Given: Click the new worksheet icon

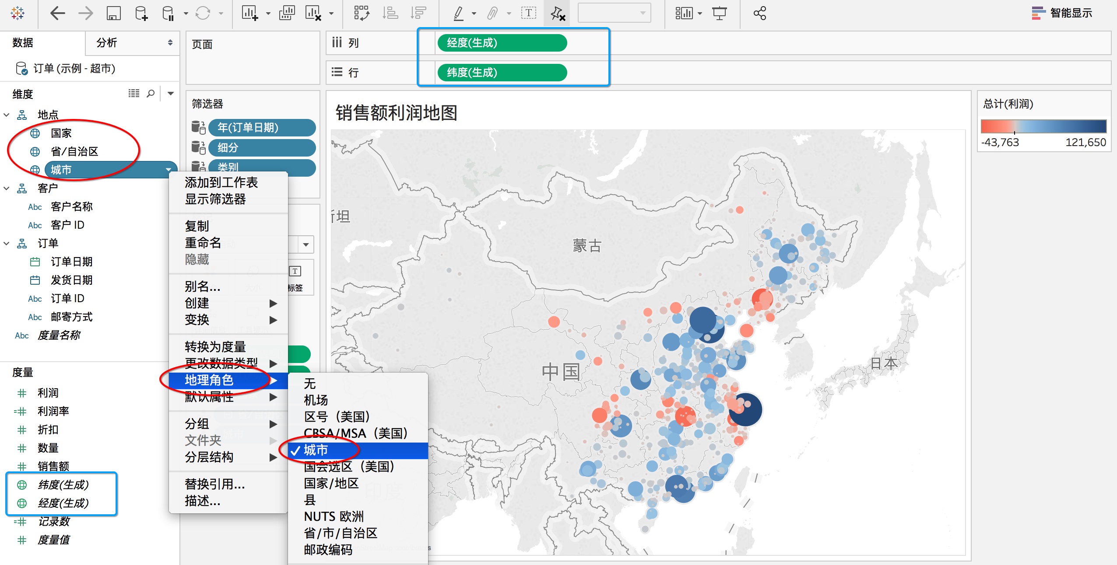Looking at the screenshot, I should [250, 13].
